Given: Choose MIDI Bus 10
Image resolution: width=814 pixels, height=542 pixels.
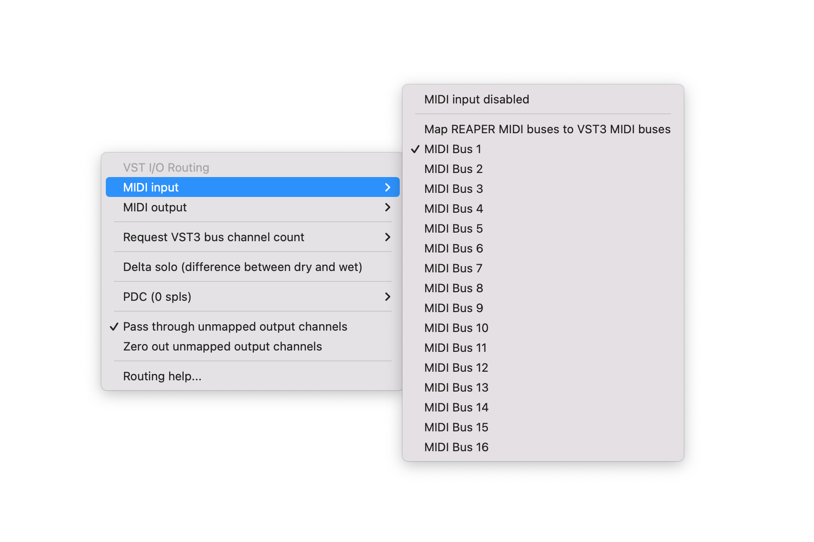Looking at the screenshot, I should [x=456, y=328].
